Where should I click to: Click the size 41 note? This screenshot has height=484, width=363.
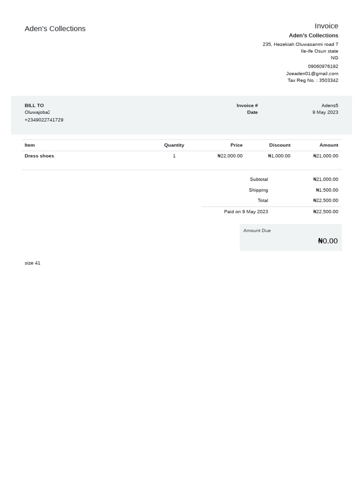pyautogui.click(x=33, y=263)
